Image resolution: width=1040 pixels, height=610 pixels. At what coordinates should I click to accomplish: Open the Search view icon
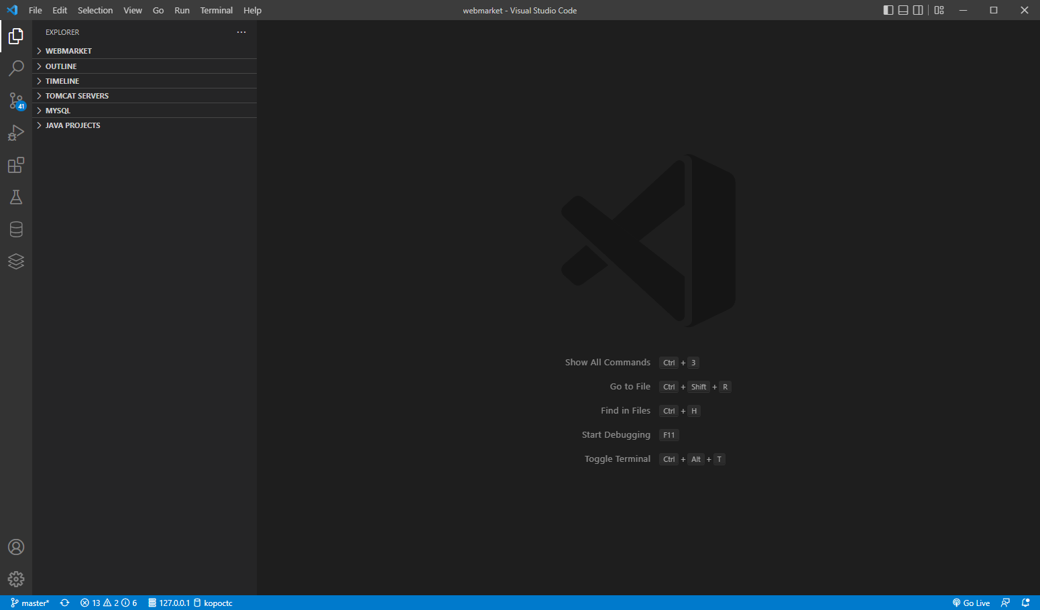(16, 68)
